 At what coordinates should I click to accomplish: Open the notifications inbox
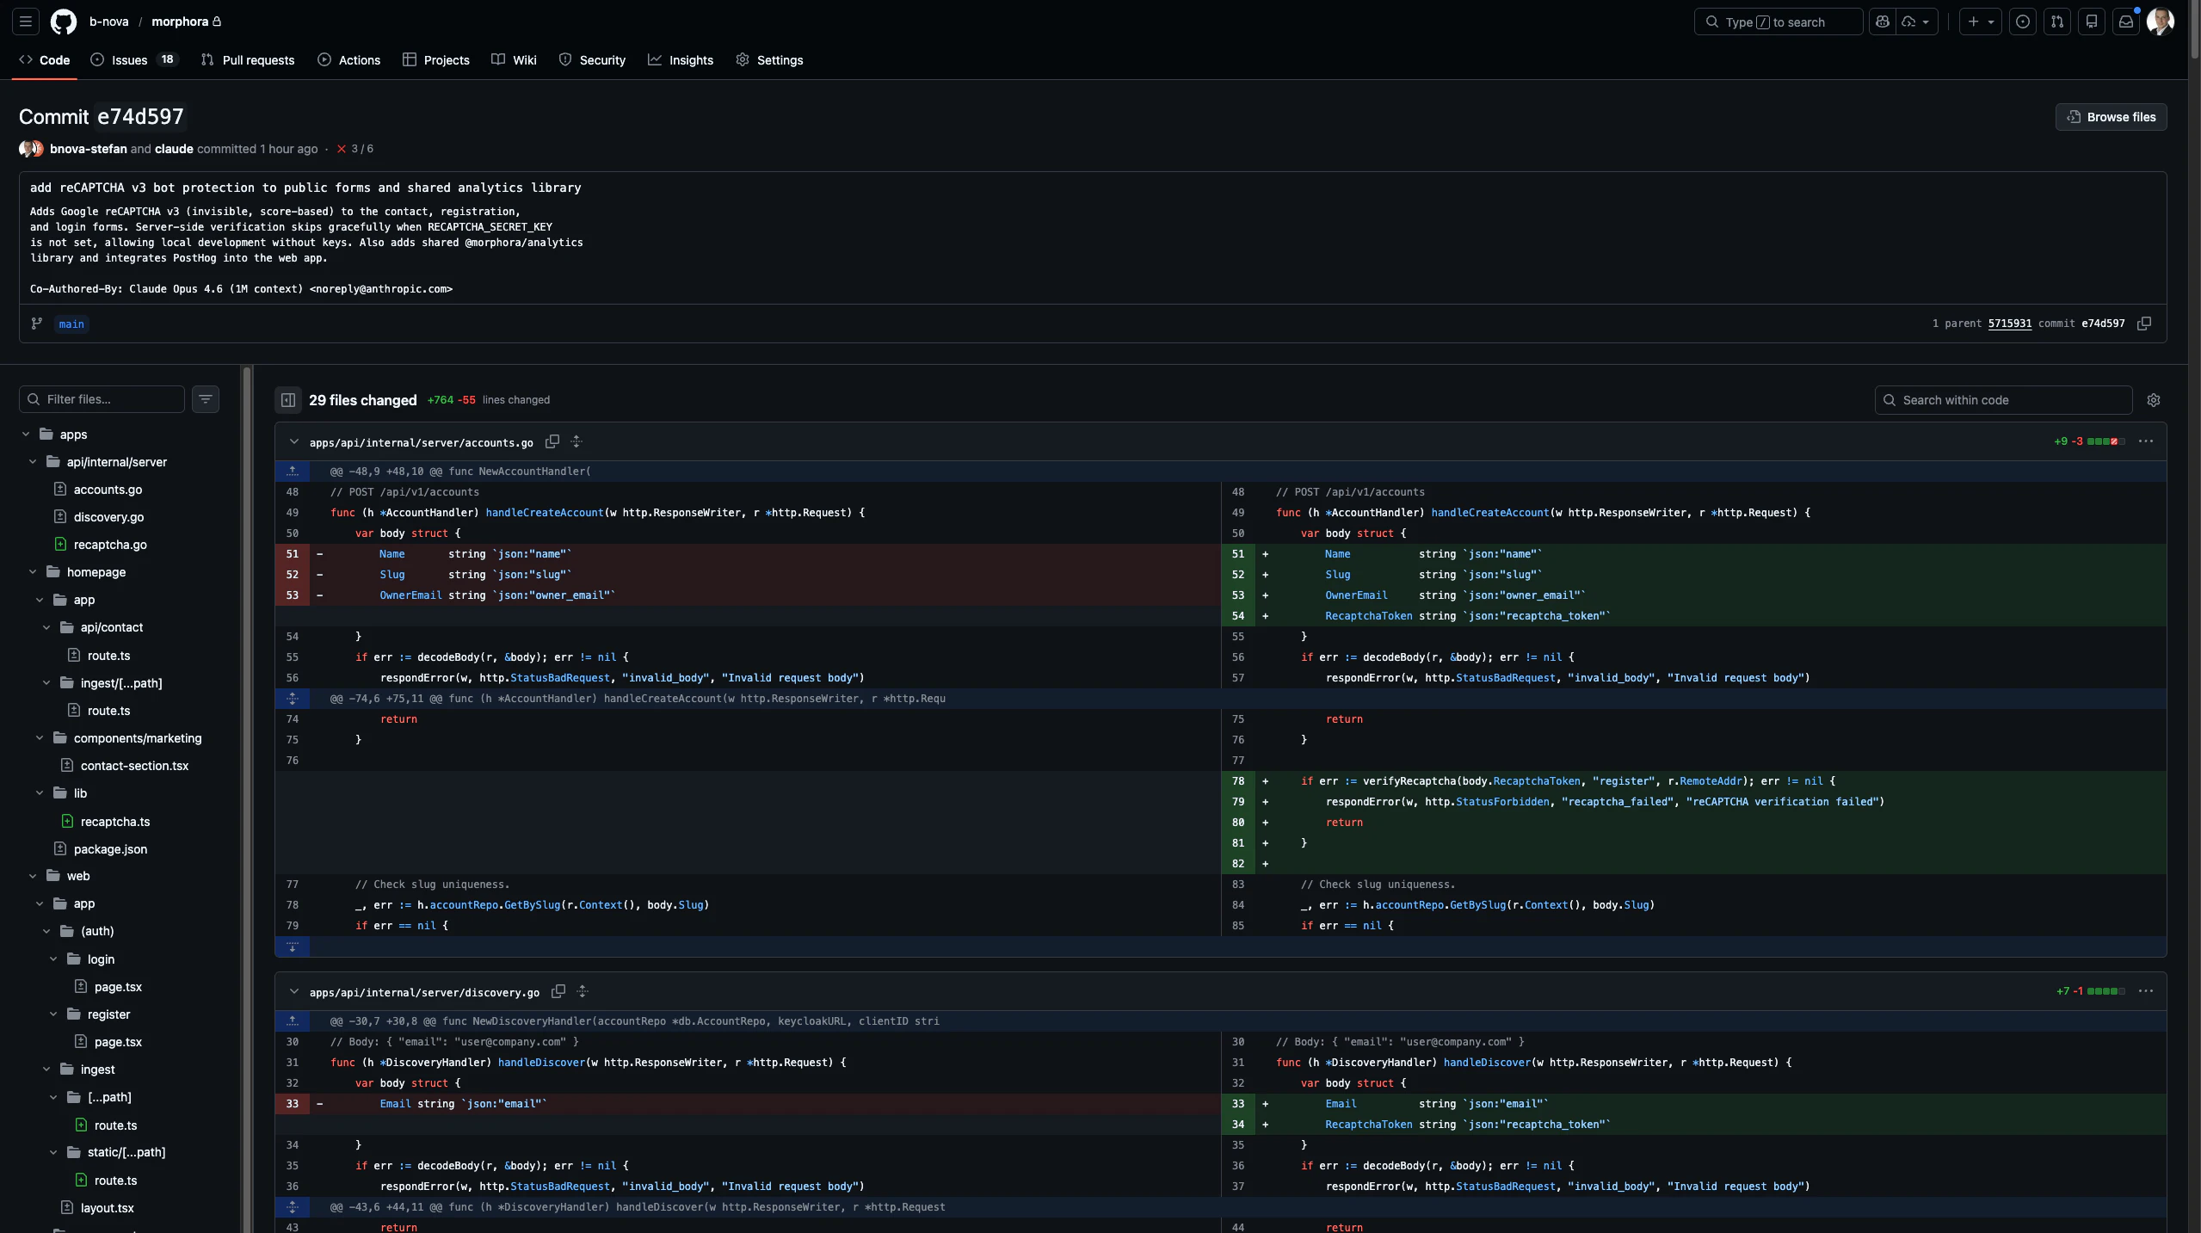tap(2125, 22)
